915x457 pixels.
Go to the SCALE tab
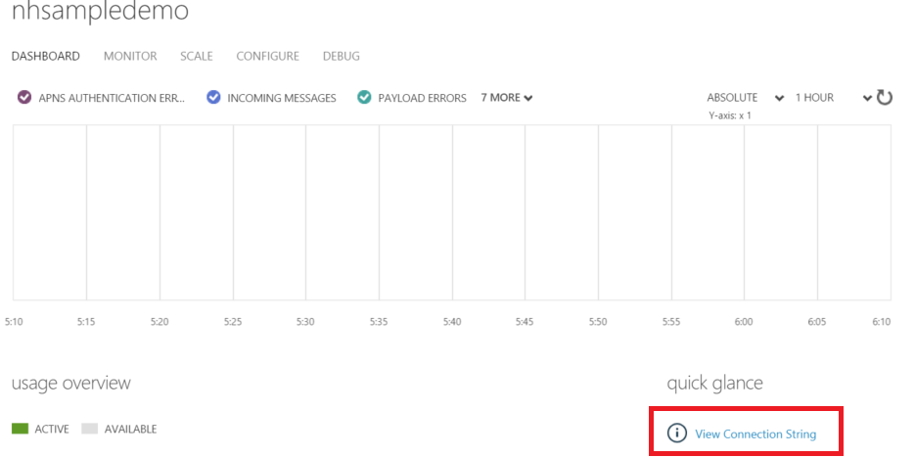(x=197, y=57)
